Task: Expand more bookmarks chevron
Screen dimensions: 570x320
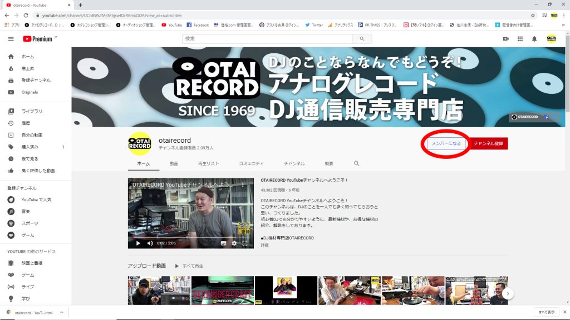Action: [563, 25]
